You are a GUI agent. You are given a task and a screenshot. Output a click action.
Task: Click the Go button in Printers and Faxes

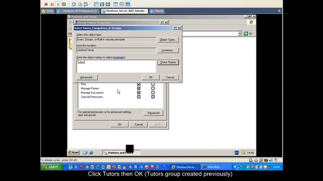(248, 34)
